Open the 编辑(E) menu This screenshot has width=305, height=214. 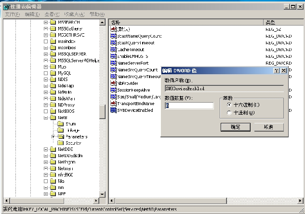pos(32,14)
